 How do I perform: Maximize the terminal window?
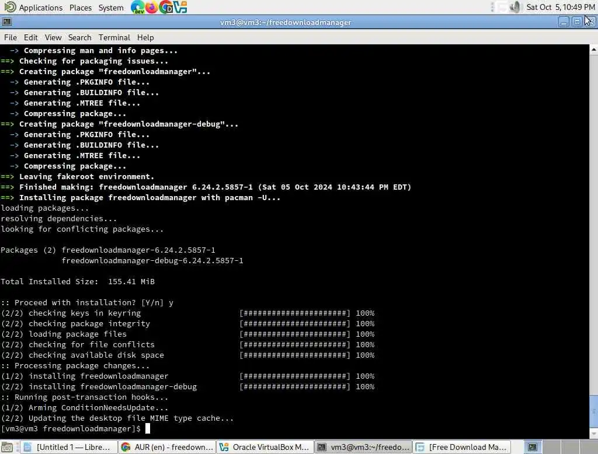577,22
